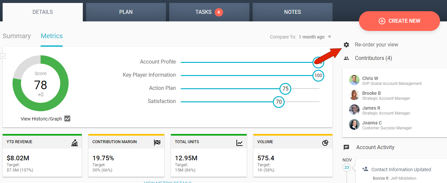Image resolution: width=447 pixels, height=183 pixels.
Task: Collapse the score panel with minus toggle
Action: point(3,56)
